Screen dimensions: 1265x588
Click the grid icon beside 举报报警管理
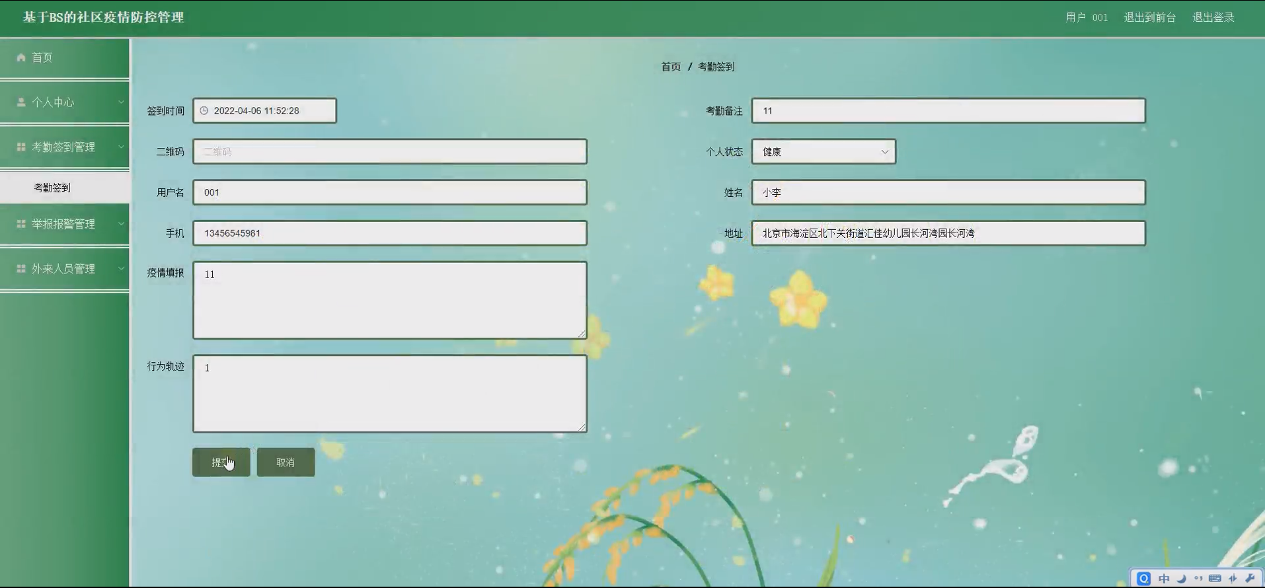click(21, 224)
